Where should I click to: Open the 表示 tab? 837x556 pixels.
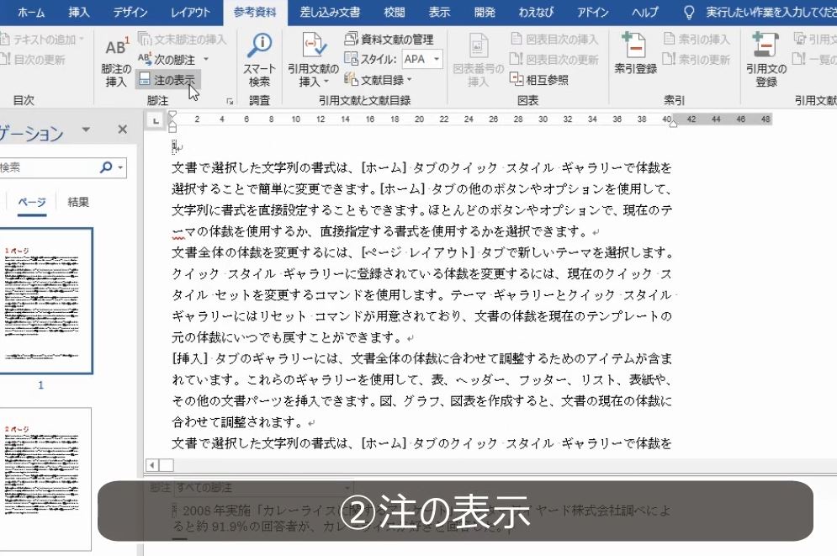(439, 12)
